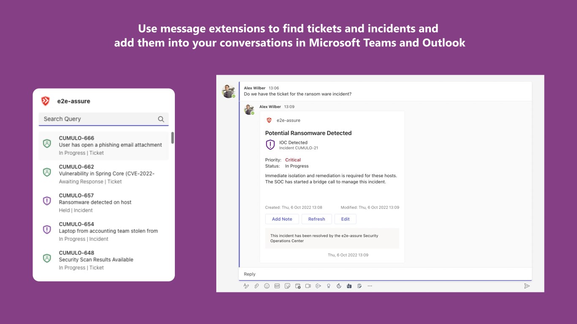This screenshot has height=324, width=577.
Task: Click the search magnifier icon
Action: point(161,119)
